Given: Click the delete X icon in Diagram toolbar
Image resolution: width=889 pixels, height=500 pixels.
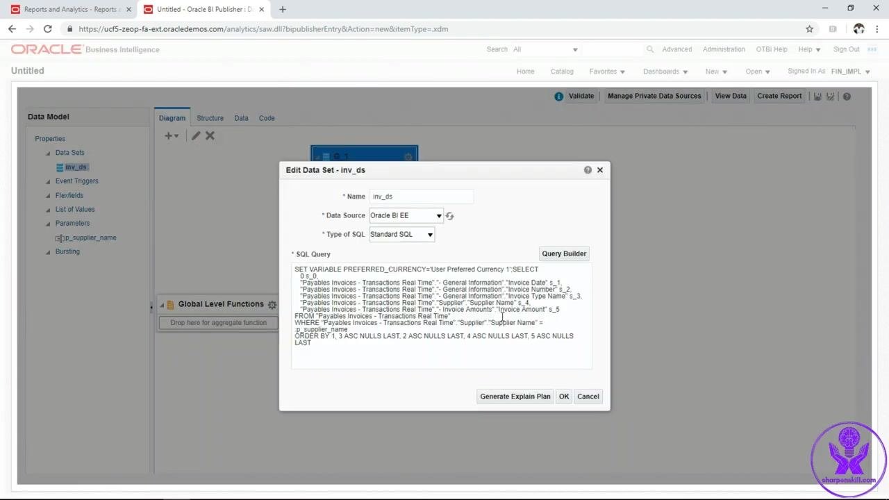Looking at the screenshot, I should point(210,135).
